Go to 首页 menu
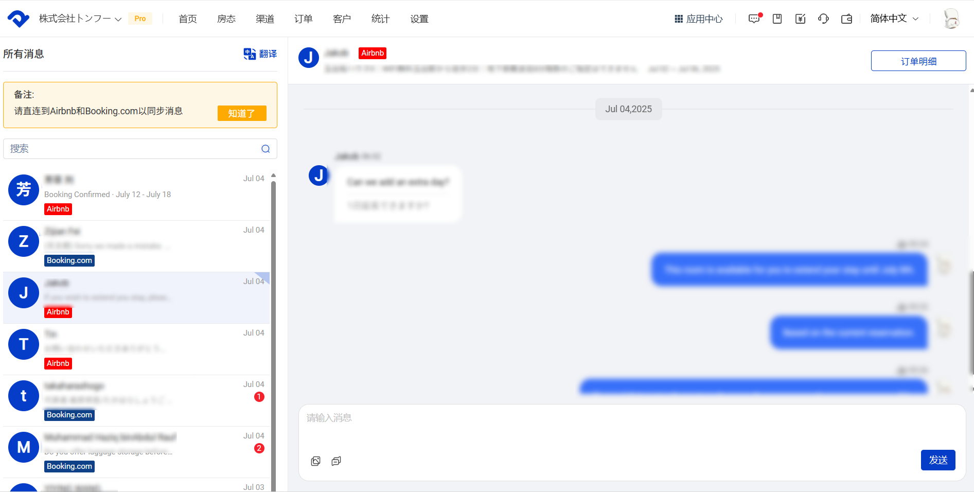 pos(188,19)
